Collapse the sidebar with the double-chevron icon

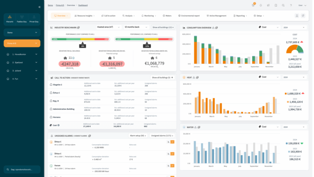click(x=39, y=7)
